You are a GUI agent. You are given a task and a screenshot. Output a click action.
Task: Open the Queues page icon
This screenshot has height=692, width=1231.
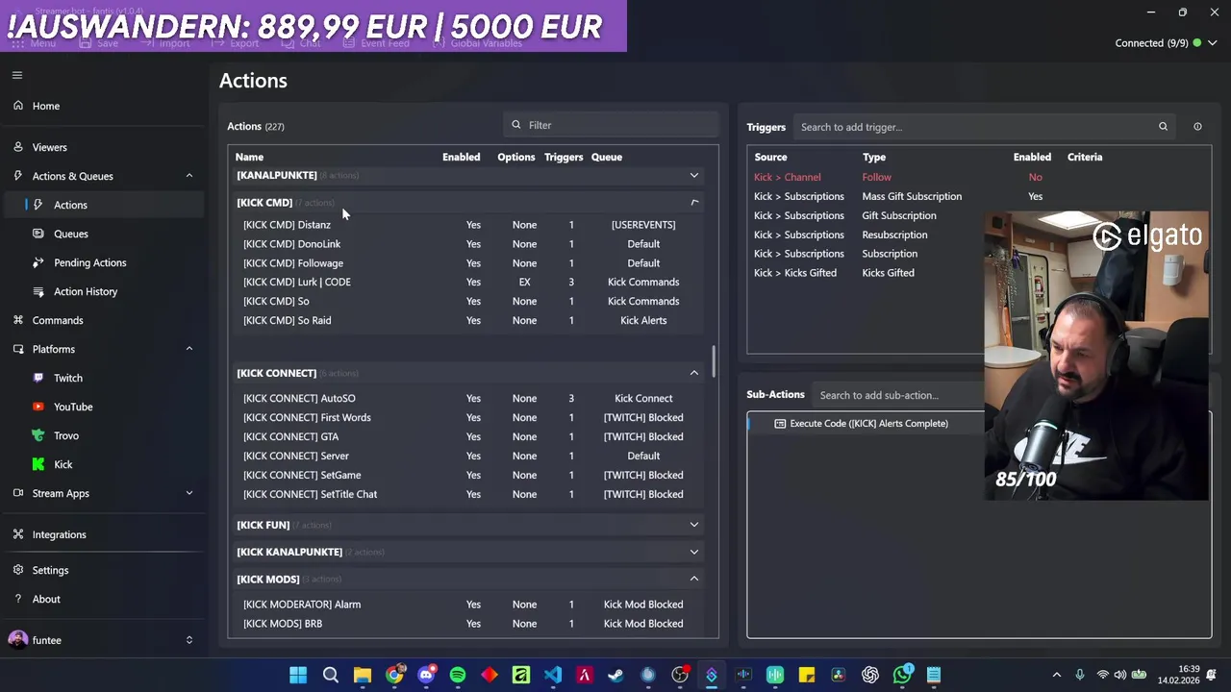tap(38, 234)
